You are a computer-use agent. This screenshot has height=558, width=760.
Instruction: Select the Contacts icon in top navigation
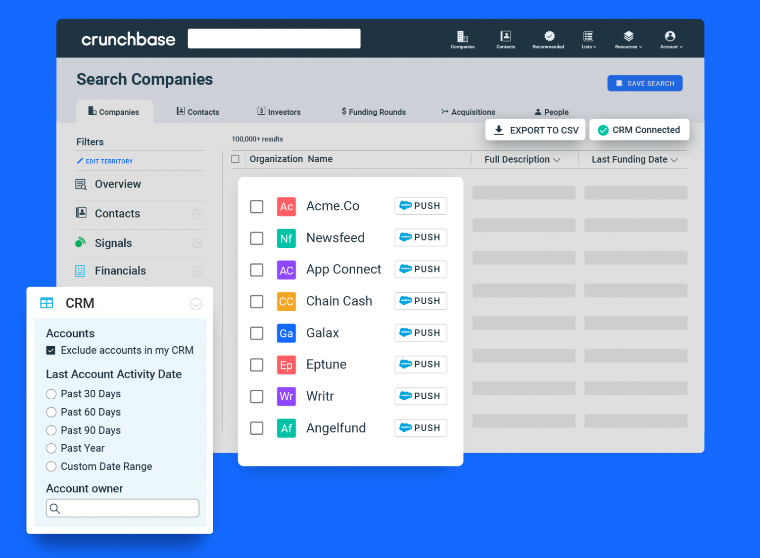coord(506,36)
